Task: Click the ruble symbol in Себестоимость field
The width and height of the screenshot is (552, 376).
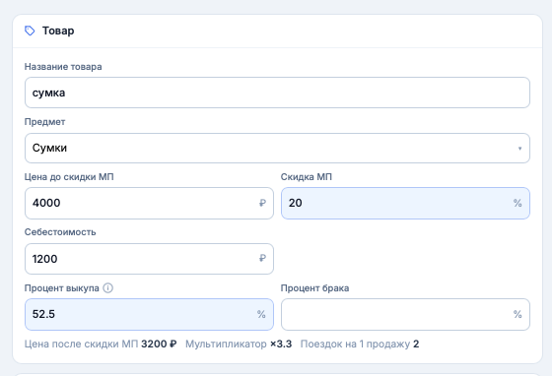Action: pos(262,259)
